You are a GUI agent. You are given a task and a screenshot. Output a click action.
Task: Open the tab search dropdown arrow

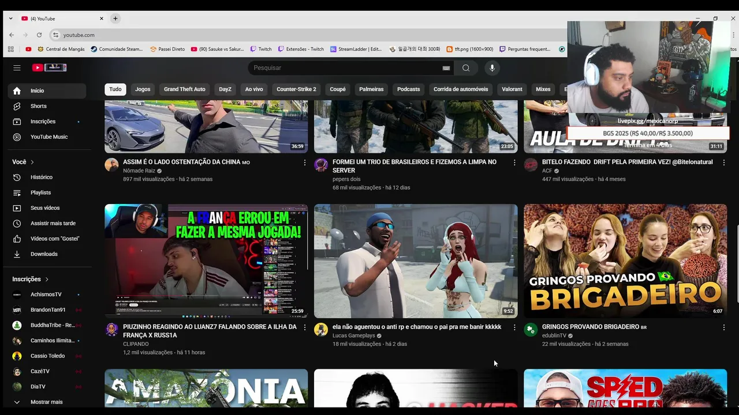[x=10, y=18]
